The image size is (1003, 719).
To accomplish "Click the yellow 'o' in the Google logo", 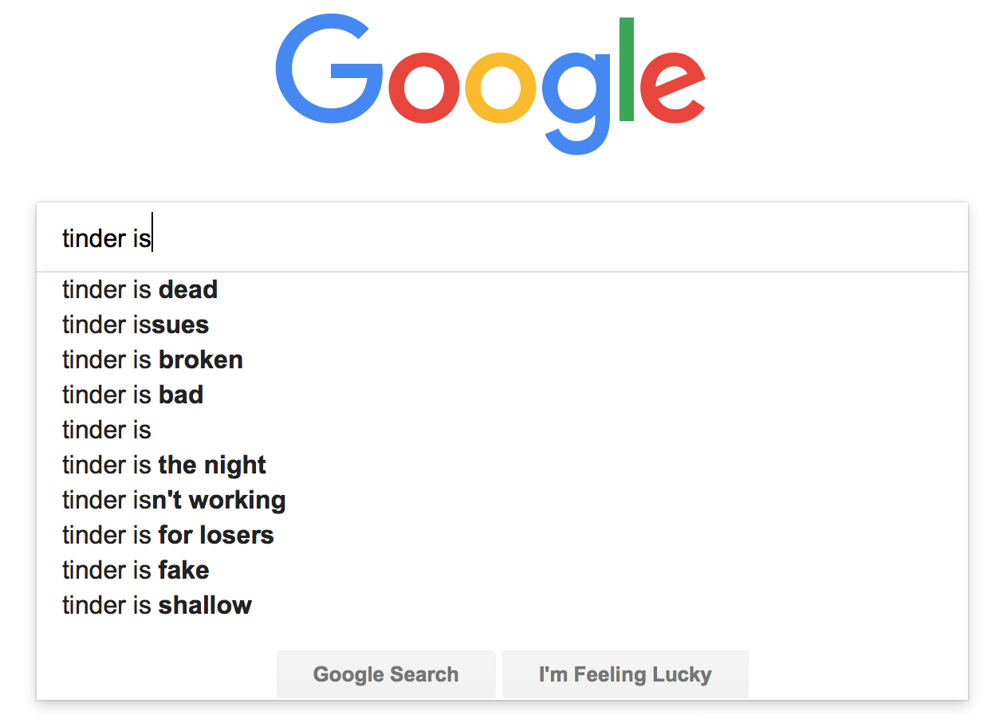I will [x=501, y=88].
